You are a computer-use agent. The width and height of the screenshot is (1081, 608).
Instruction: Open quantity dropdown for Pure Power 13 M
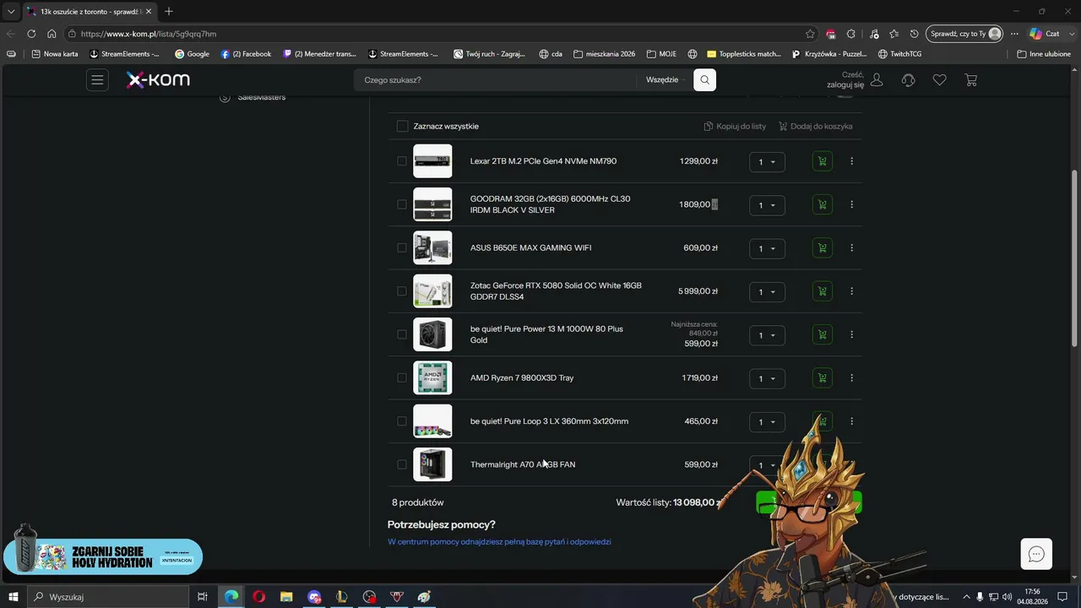[x=767, y=335]
